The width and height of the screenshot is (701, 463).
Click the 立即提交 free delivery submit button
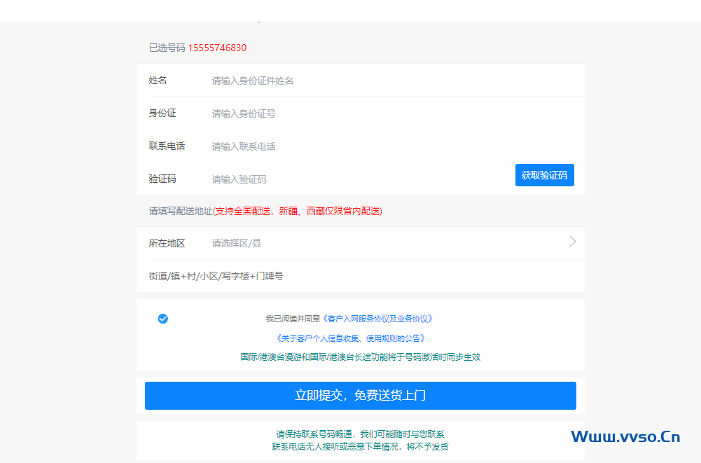360,396
